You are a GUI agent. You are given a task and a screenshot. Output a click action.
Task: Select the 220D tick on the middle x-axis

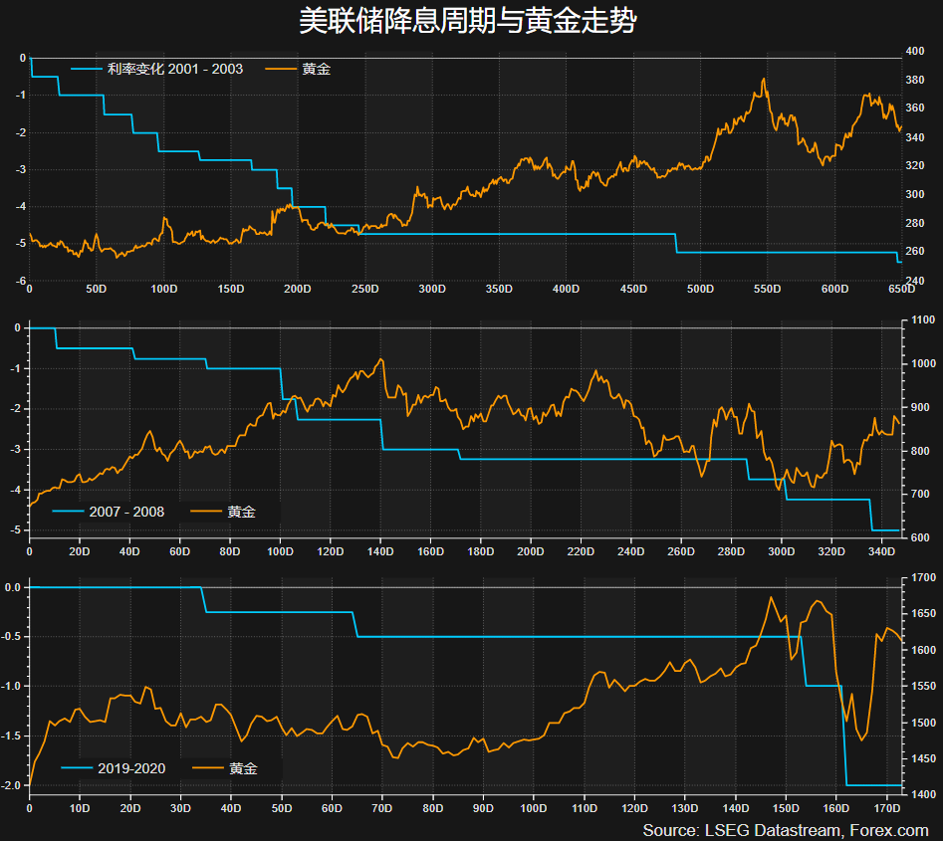pyautogui.click(x=581, y=549)
